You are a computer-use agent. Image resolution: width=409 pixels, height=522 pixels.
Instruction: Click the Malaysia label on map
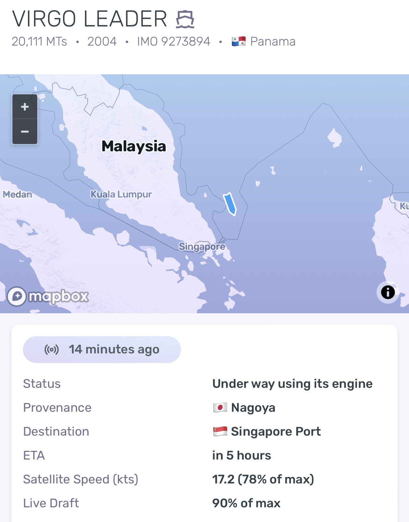(134, 146)
